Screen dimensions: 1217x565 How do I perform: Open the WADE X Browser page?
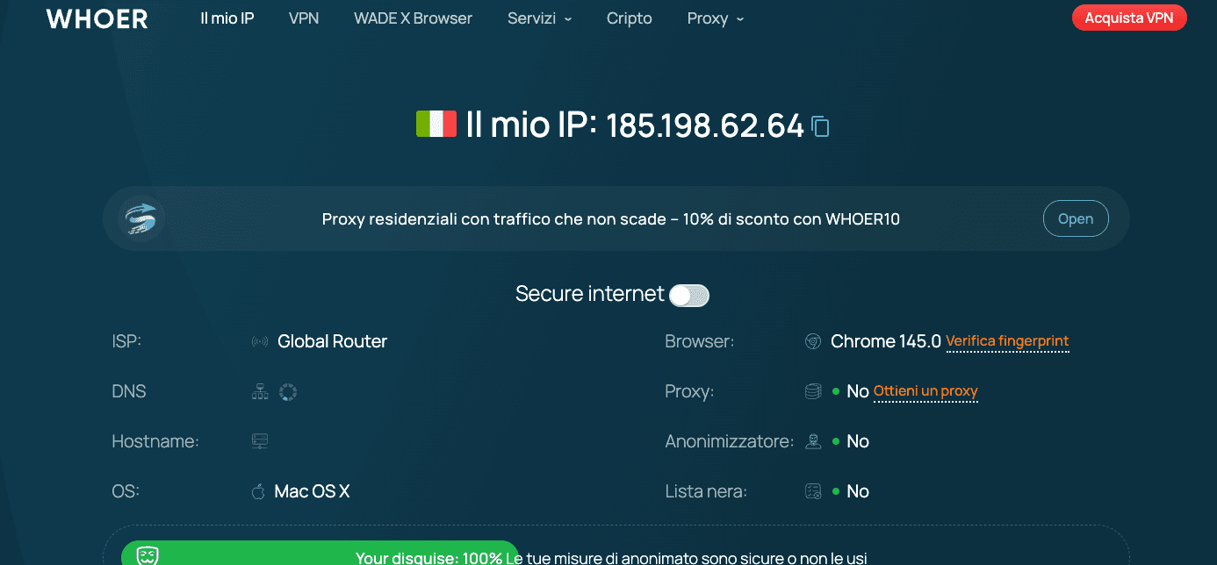(x=413, y=18)
